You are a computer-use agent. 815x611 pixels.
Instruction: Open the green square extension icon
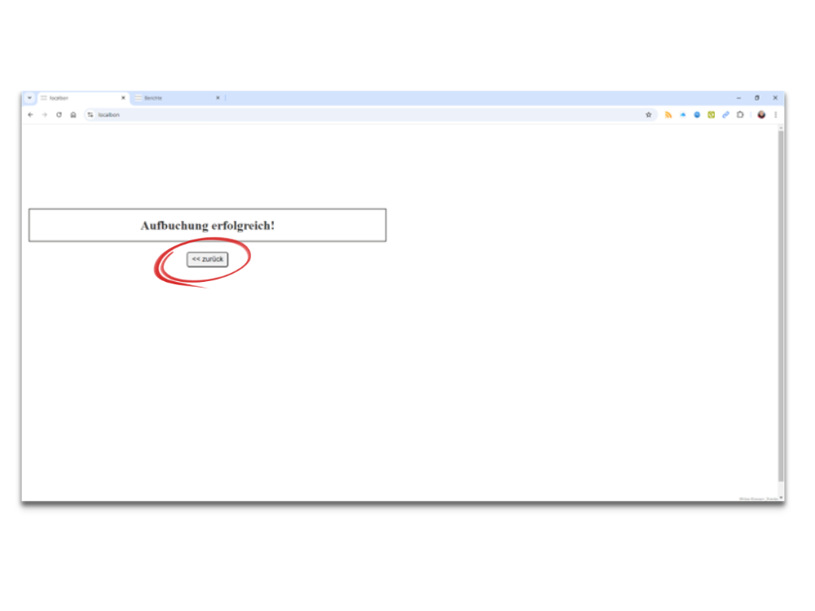(711, 115)
